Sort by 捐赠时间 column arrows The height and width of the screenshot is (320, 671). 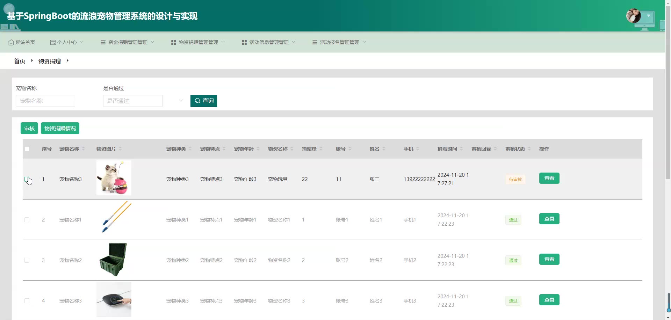461,149
